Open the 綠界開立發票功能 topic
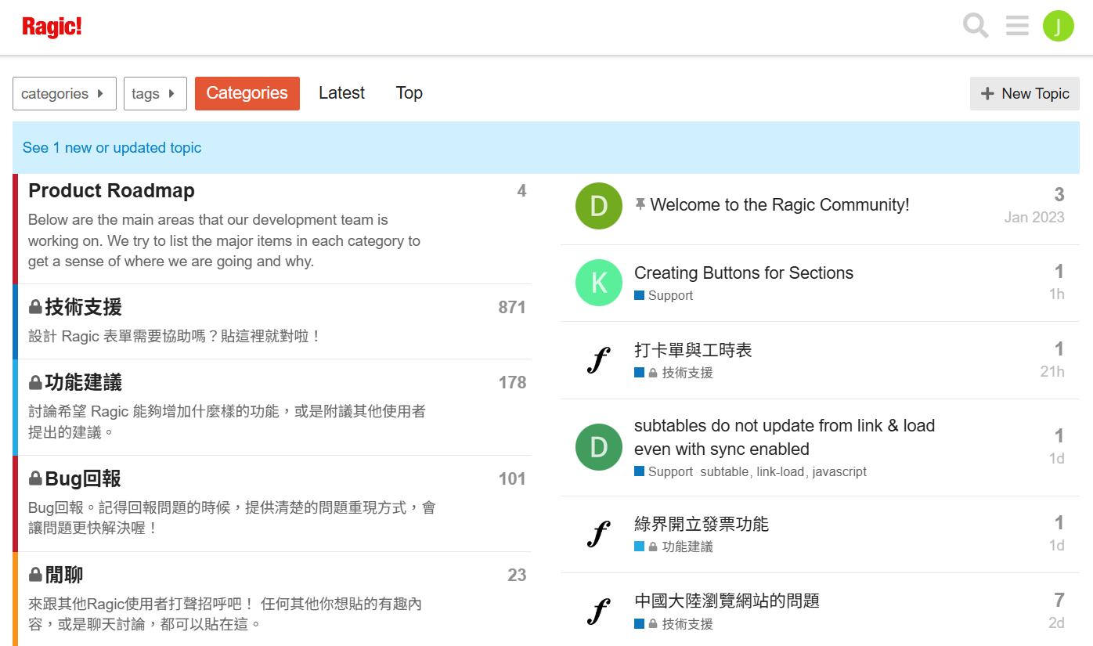This screenshot has height=646, width=1093. tap(702, 524)
